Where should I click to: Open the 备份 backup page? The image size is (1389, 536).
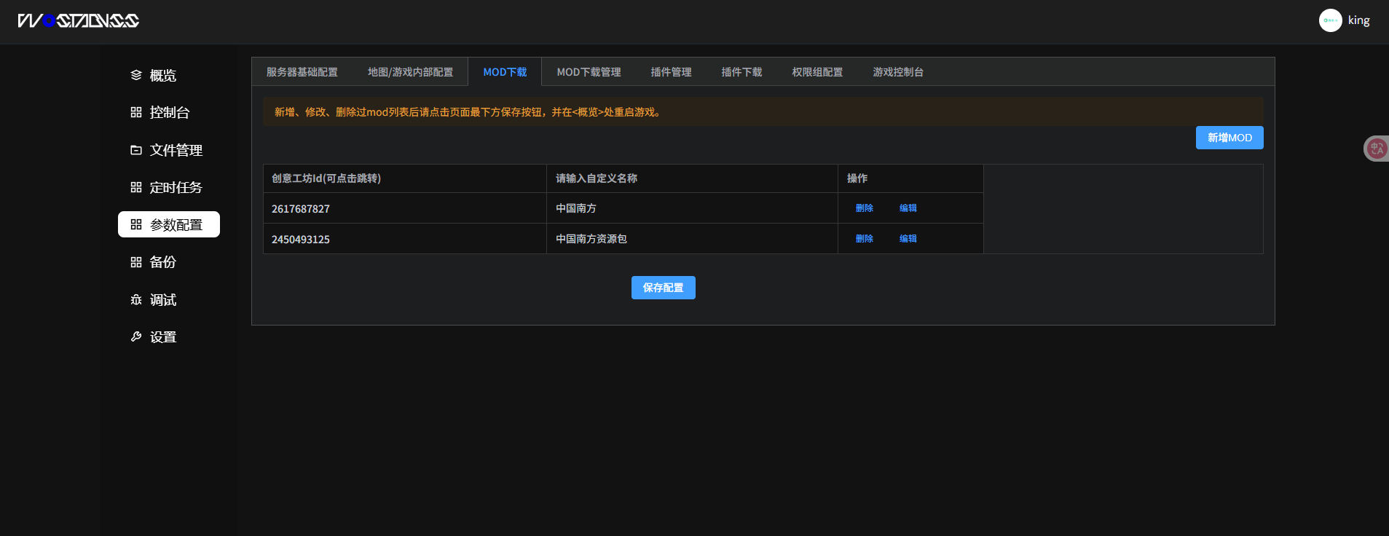click(169, 262)
